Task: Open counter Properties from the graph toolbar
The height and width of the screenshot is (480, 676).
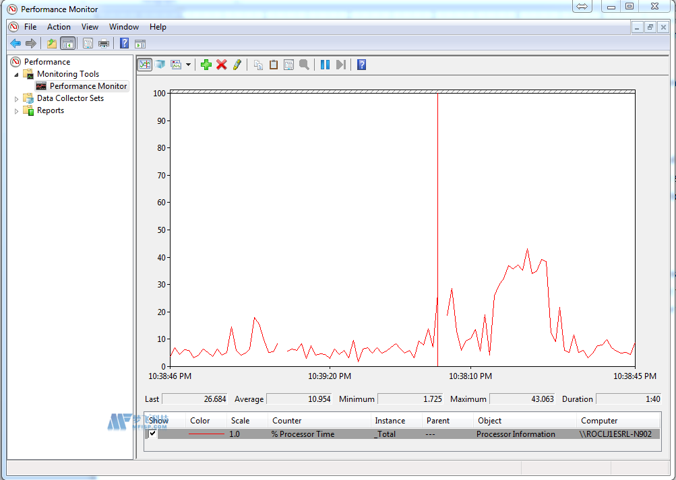Action: [288, 65]
